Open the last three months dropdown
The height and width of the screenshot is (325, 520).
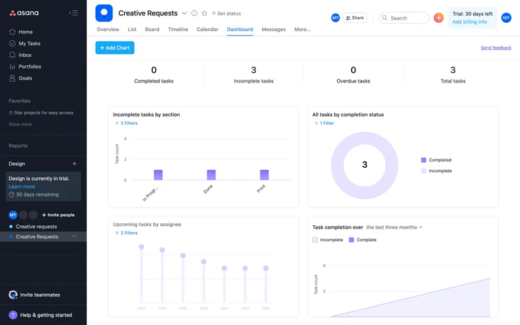point(394,227)
